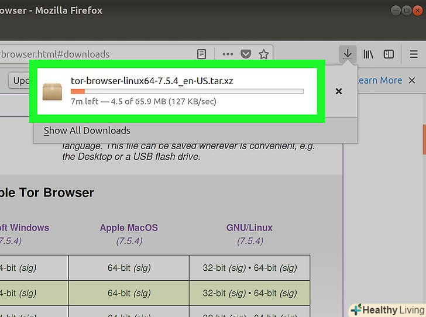The height and width of the screenshot is (317, 426).
Task: Open the Downloads arrow toolbar icon
Action: [x=348, y=54]
